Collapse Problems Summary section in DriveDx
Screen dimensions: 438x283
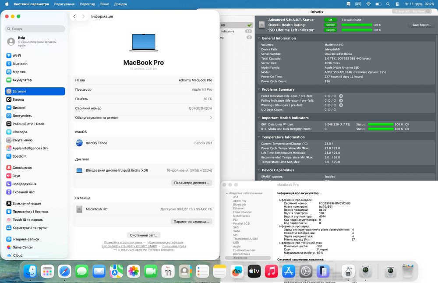pos(259,89)
